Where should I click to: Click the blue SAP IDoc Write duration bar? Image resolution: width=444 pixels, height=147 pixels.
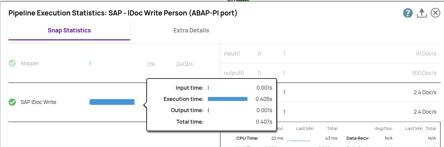pyautogui.click(x=112, y=102)
